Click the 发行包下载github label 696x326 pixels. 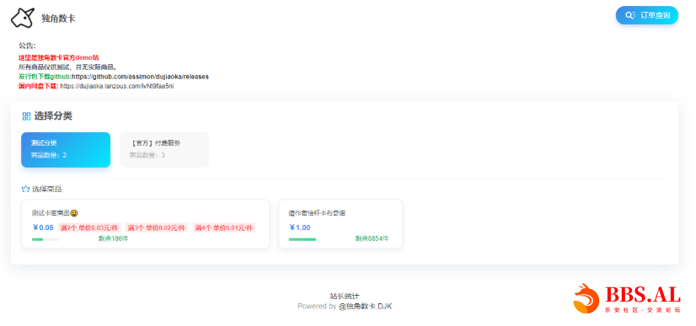click(45, 77)
